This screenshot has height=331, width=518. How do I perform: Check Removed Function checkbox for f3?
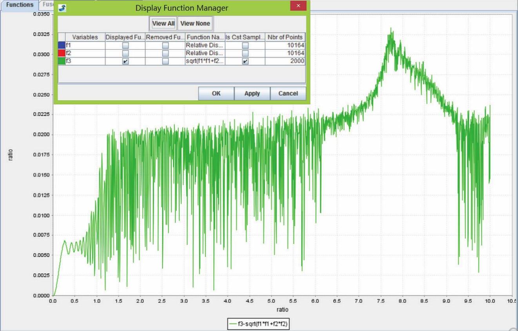(x=165, y=61)
